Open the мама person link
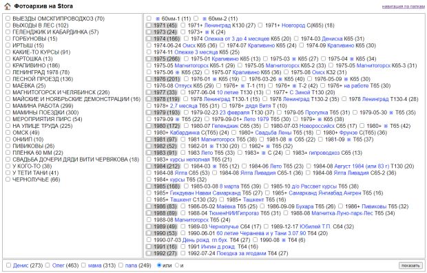Image resolution: width=427 pixels, height=273 pixels. (94, 265)
